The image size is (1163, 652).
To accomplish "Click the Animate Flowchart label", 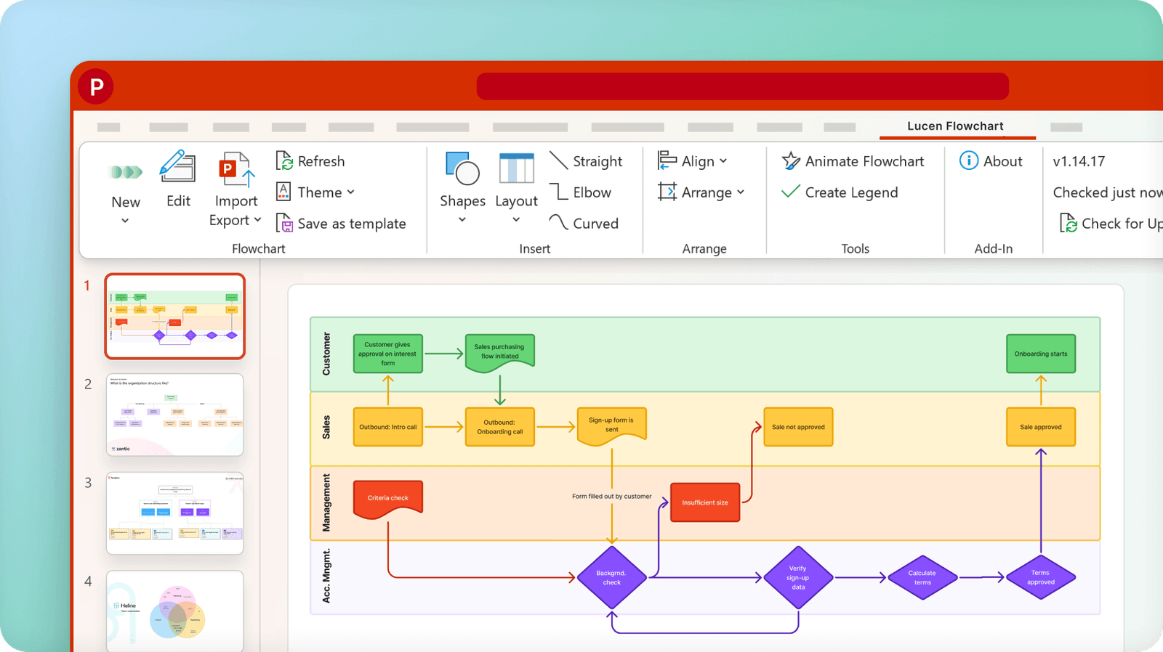I will 865,161.
